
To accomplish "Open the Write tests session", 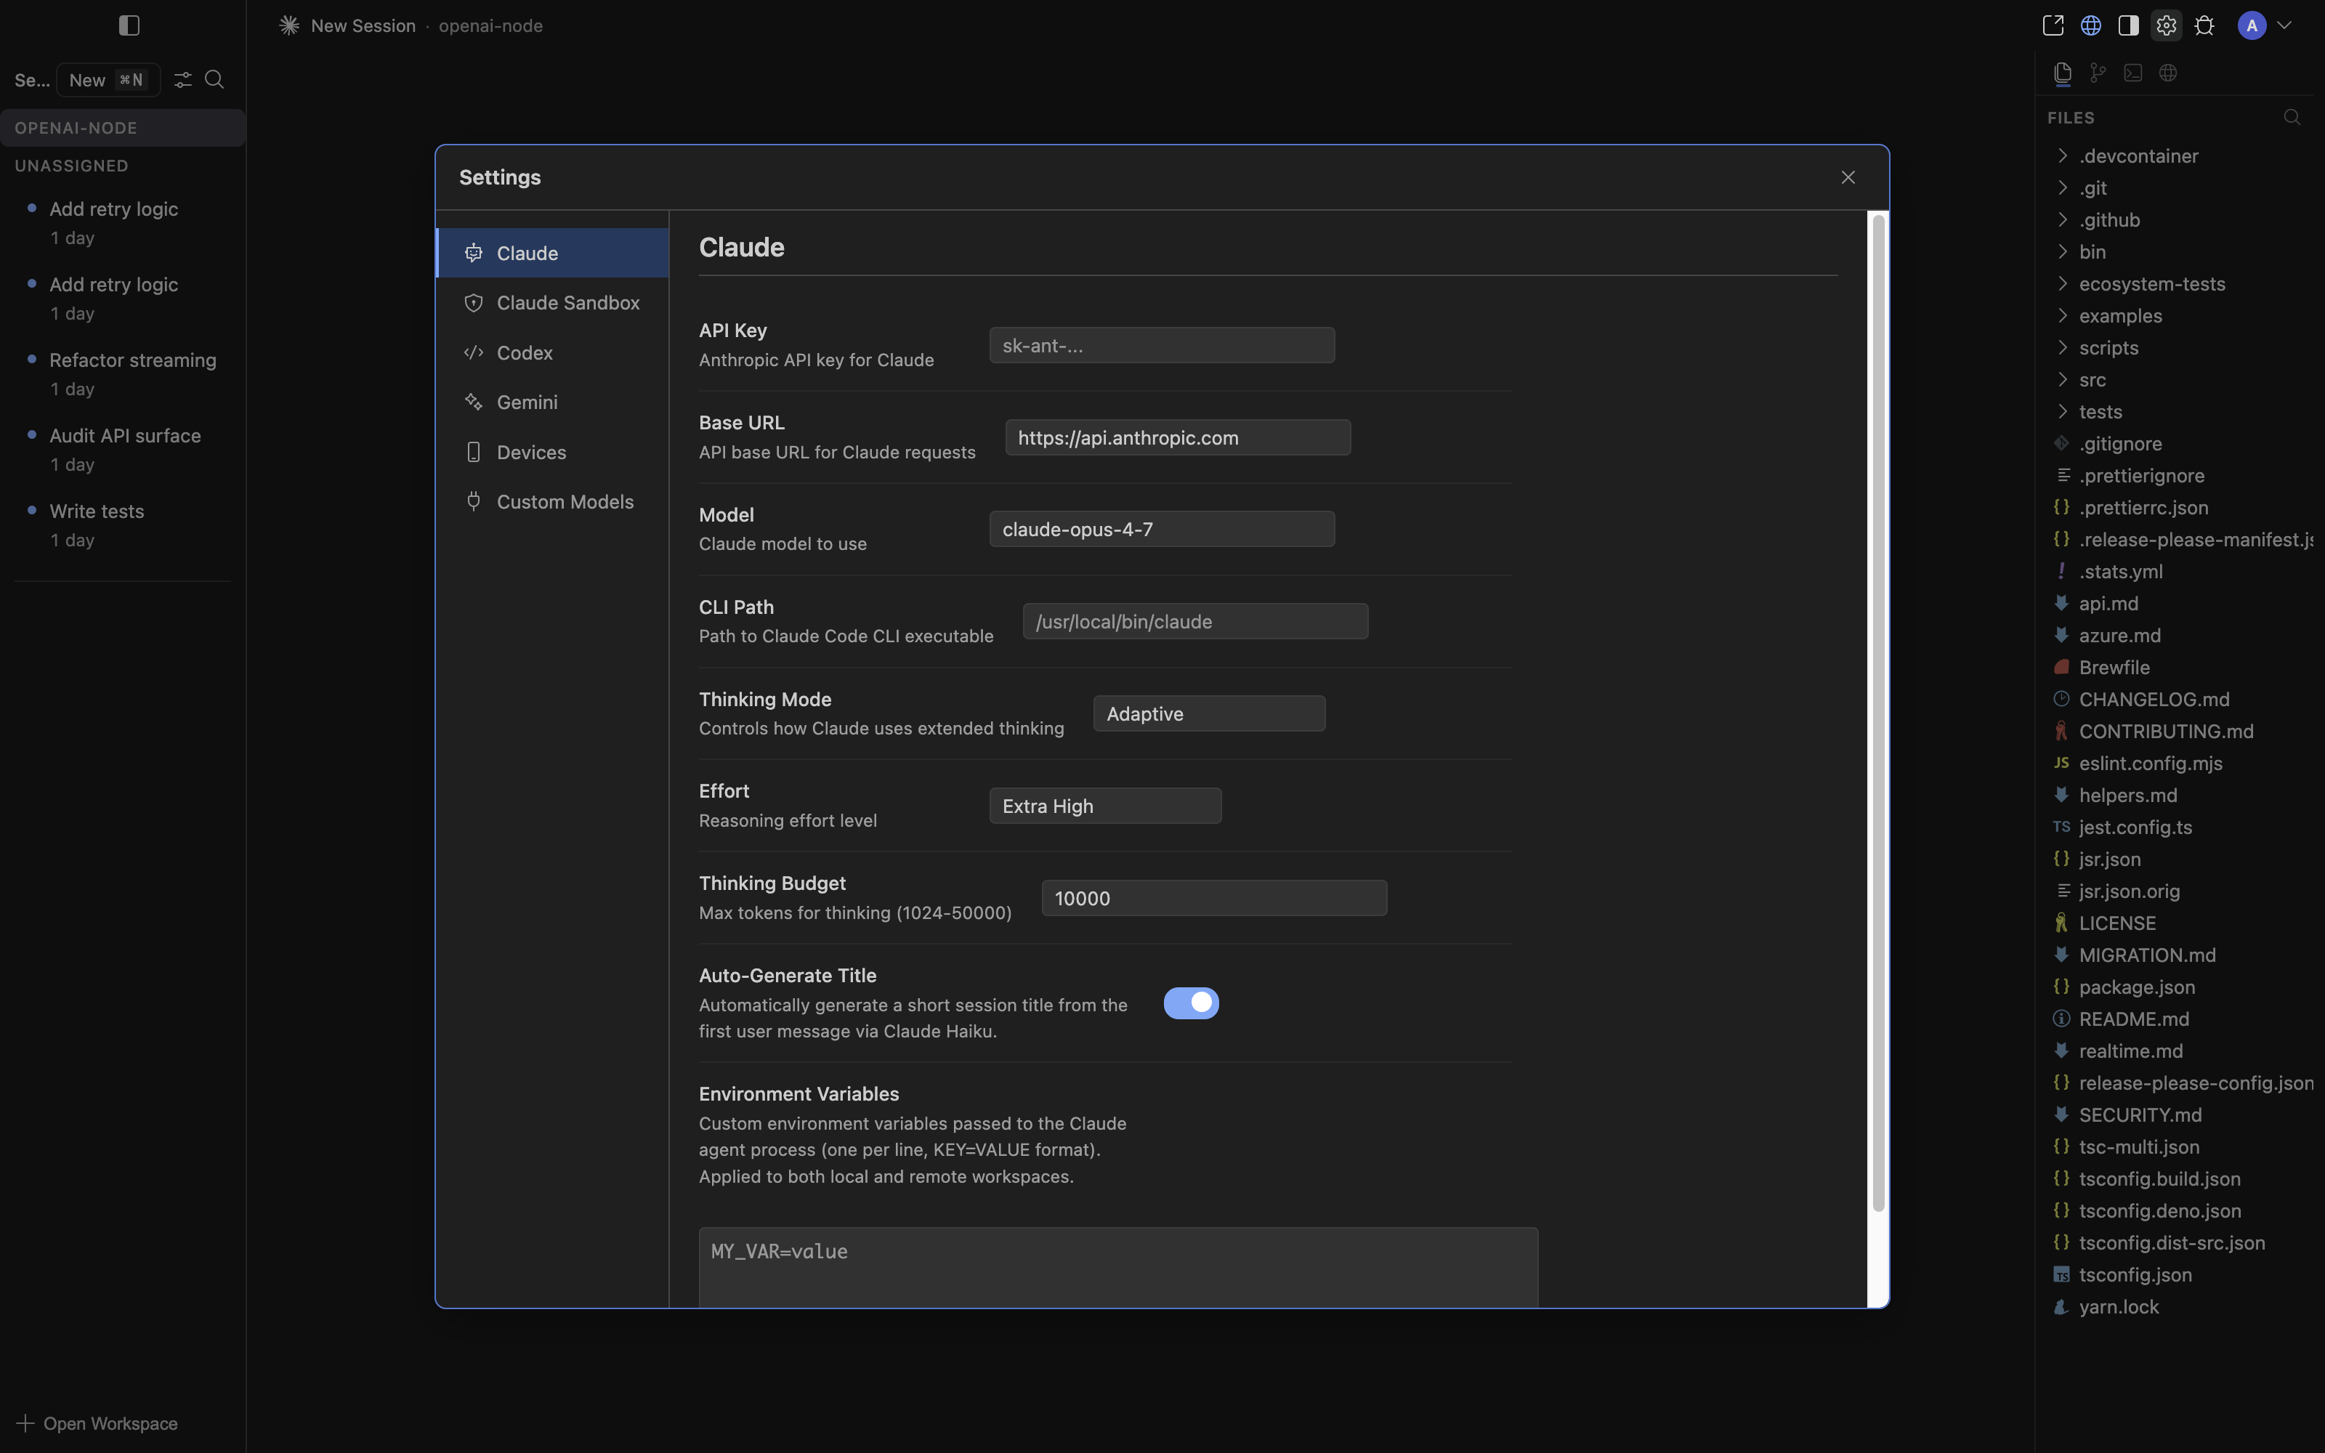I will coord(123,525).
